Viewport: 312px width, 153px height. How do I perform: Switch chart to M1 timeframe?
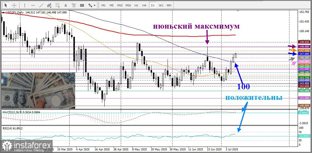[x=104, y=5]
